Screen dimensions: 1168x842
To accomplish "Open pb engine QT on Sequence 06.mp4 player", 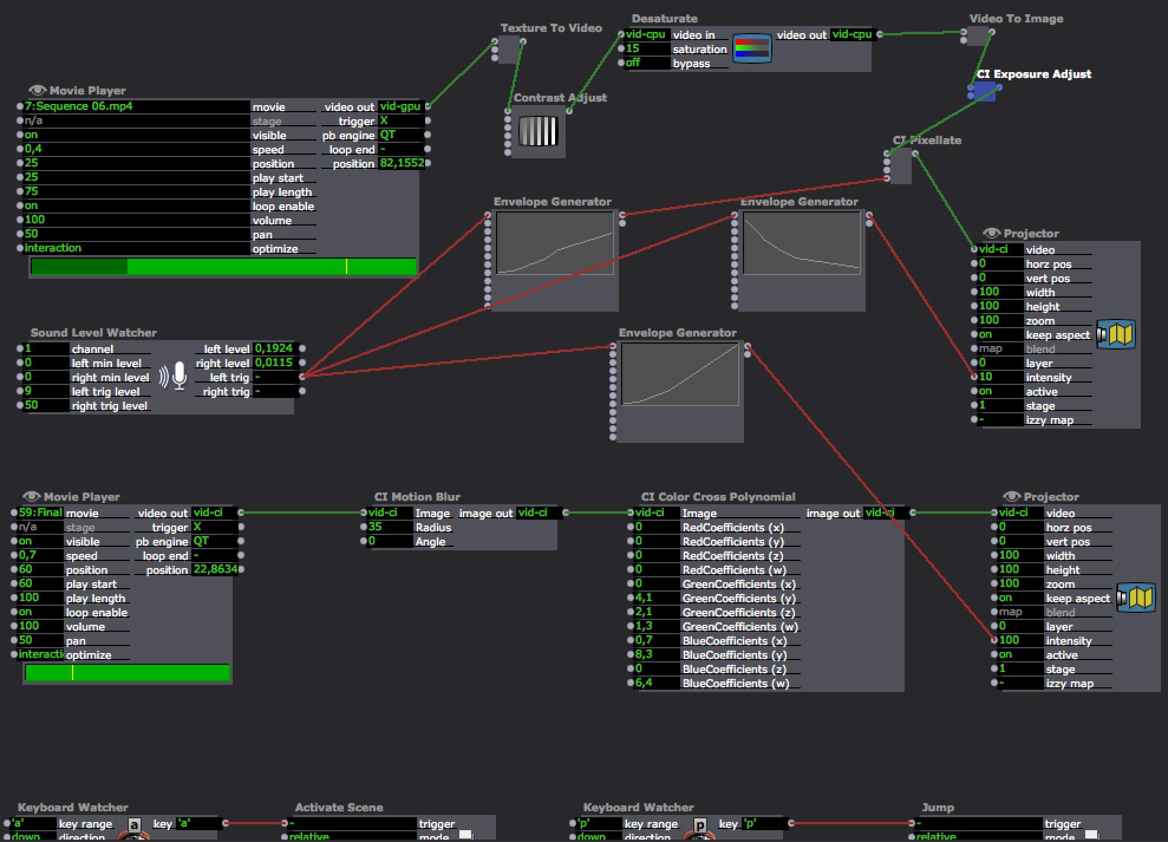I will [x=401, y=135].
